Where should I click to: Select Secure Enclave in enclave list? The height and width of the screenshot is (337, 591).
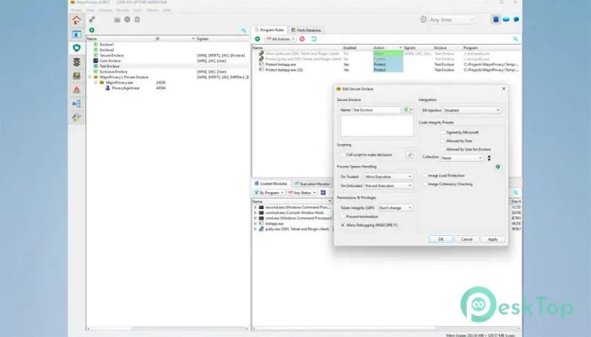click(111, 56)
